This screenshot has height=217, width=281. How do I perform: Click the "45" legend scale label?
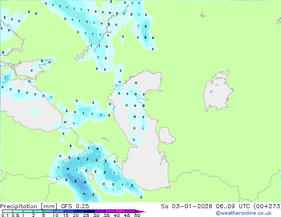tap(127, 215)
